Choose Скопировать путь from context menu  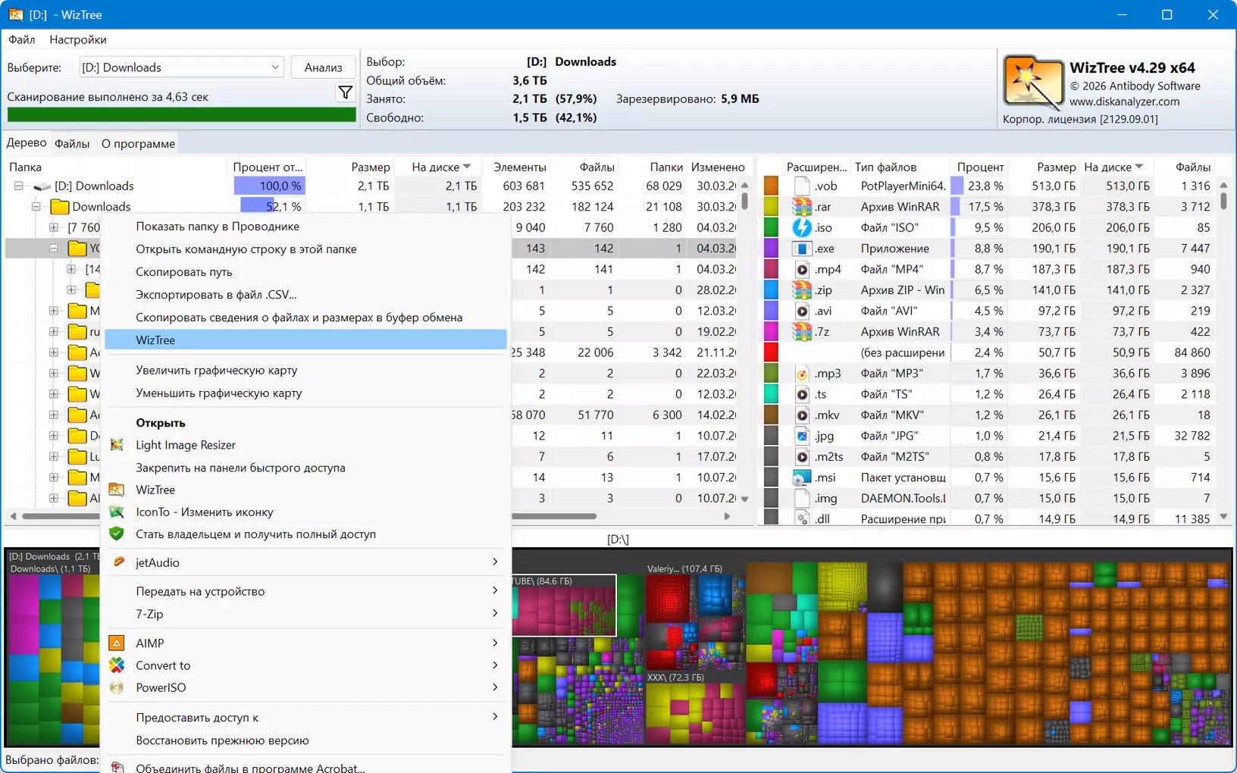(184, 272)
